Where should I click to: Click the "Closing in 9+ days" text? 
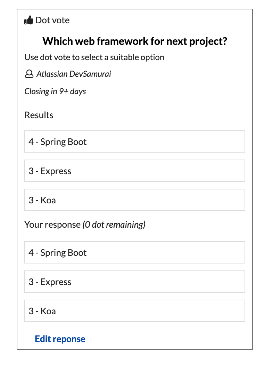pos(55,91)
